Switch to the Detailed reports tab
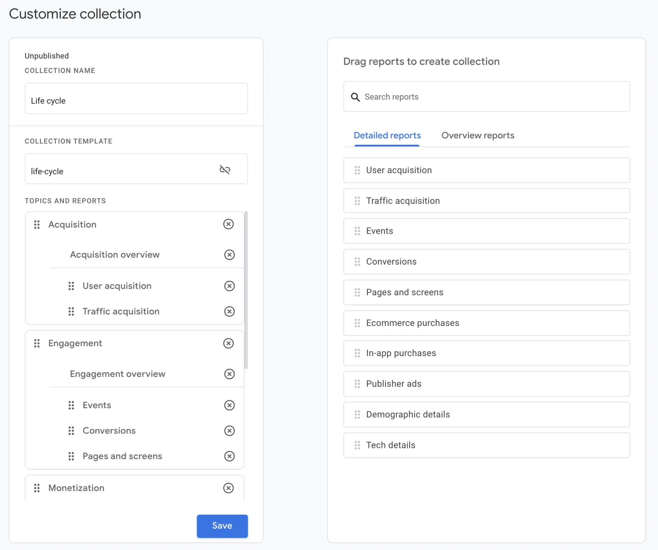The image size is (658, 550). coord(387,135)
